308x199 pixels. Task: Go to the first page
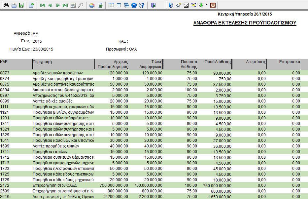tap(43, 5)
